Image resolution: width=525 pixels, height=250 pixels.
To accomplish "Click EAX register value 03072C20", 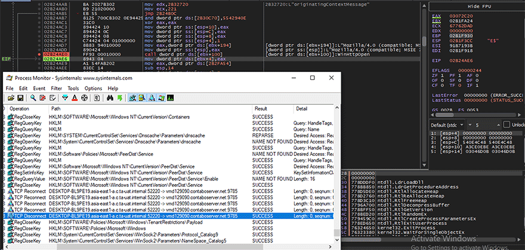I will (461, 15).
